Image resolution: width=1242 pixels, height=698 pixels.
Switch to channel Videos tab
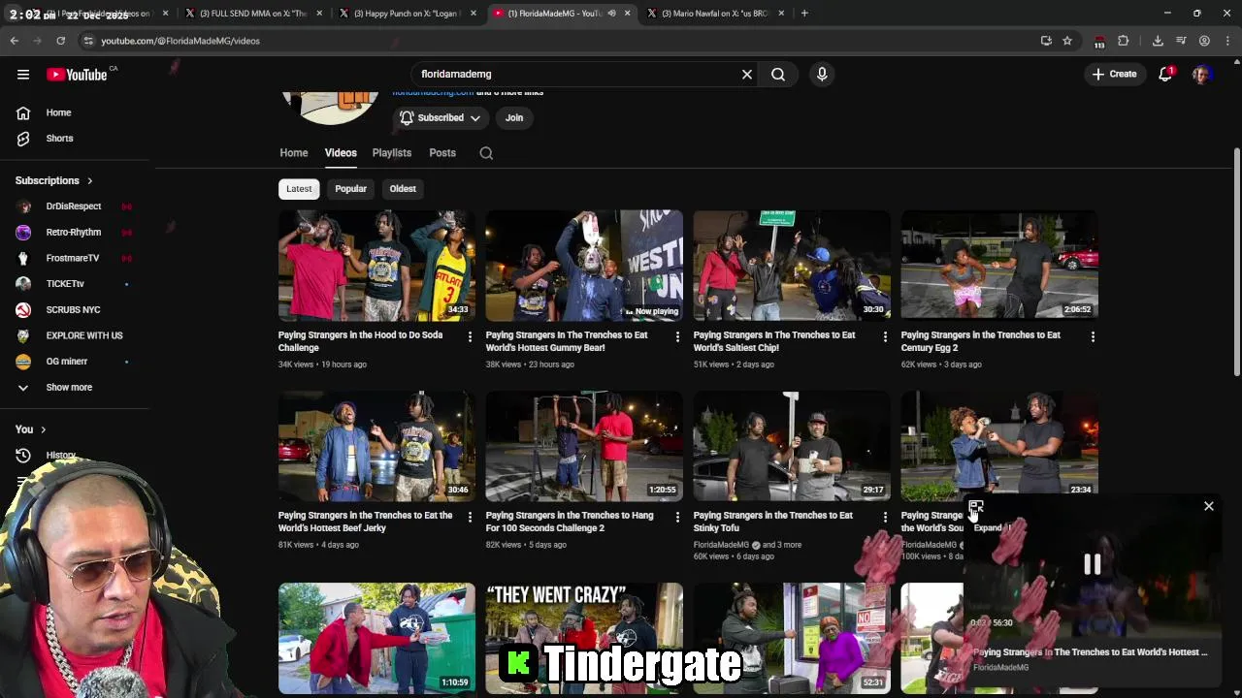point(341,153)
